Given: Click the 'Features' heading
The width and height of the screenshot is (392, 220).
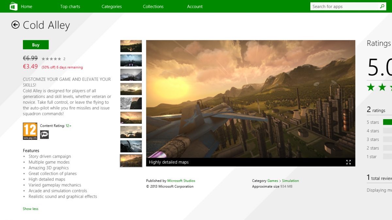Looking at the screenshot, I should point(31,150).
